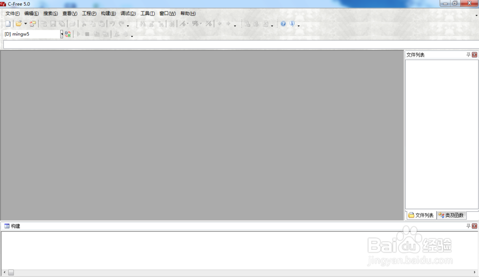The image size is (479, 277).
Task: Click the save all files icon
Action: [62, 23]
